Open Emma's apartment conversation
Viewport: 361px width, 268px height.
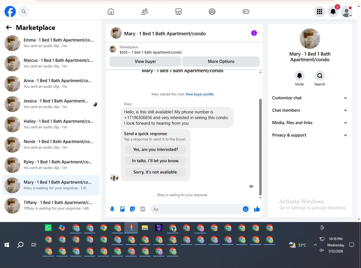(51, 43)
